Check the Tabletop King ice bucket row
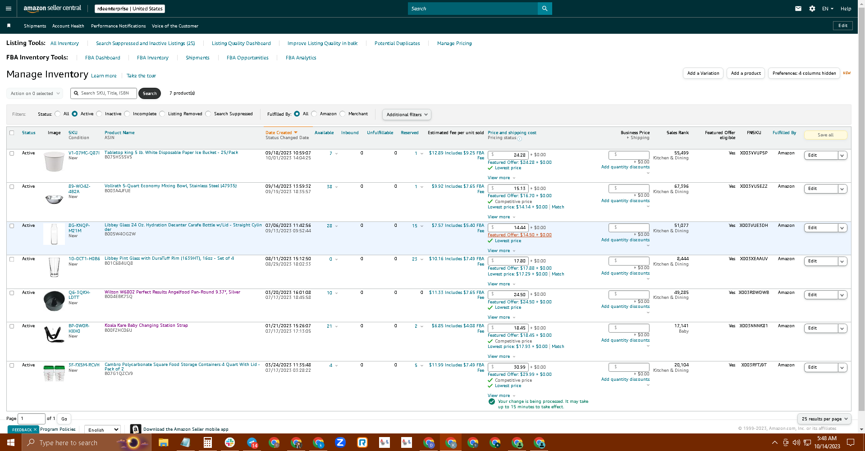 [x=12, y=153]
